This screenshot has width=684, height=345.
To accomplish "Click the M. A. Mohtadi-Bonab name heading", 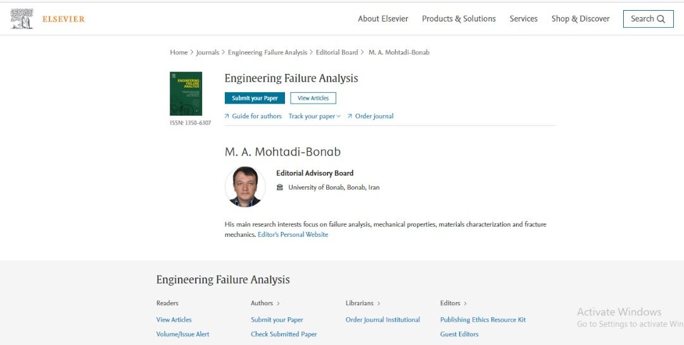I will tap(282, 152).
